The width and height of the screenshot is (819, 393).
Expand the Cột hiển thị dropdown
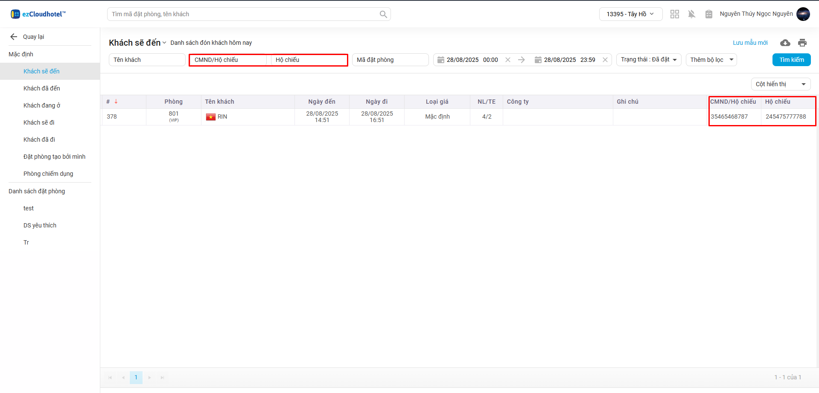point(780,84)
